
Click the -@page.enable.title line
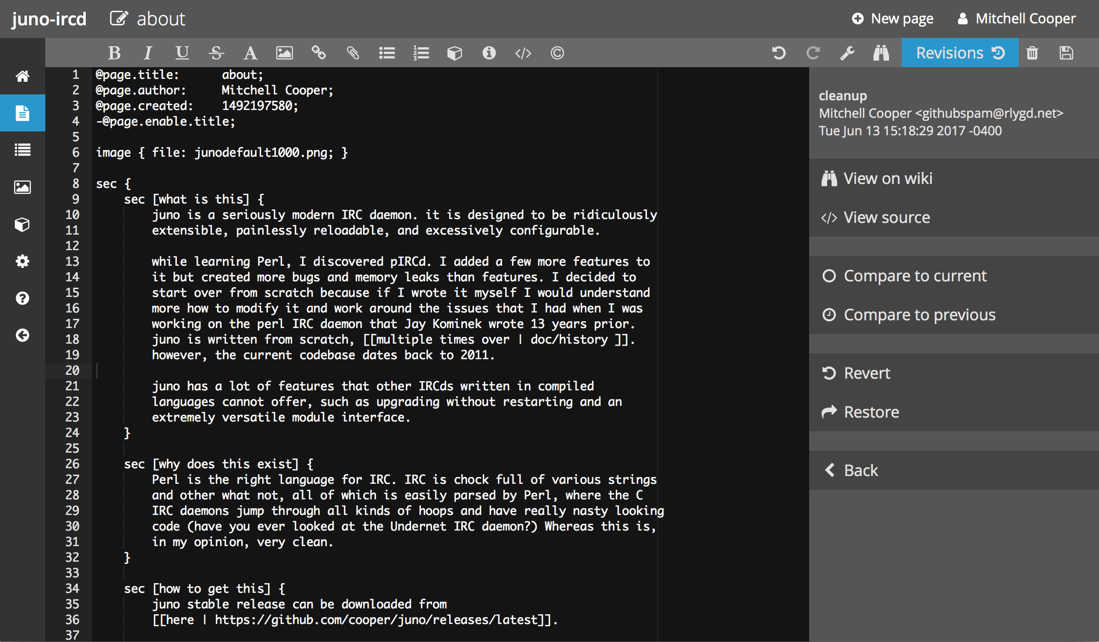click(x=165, y=121)
